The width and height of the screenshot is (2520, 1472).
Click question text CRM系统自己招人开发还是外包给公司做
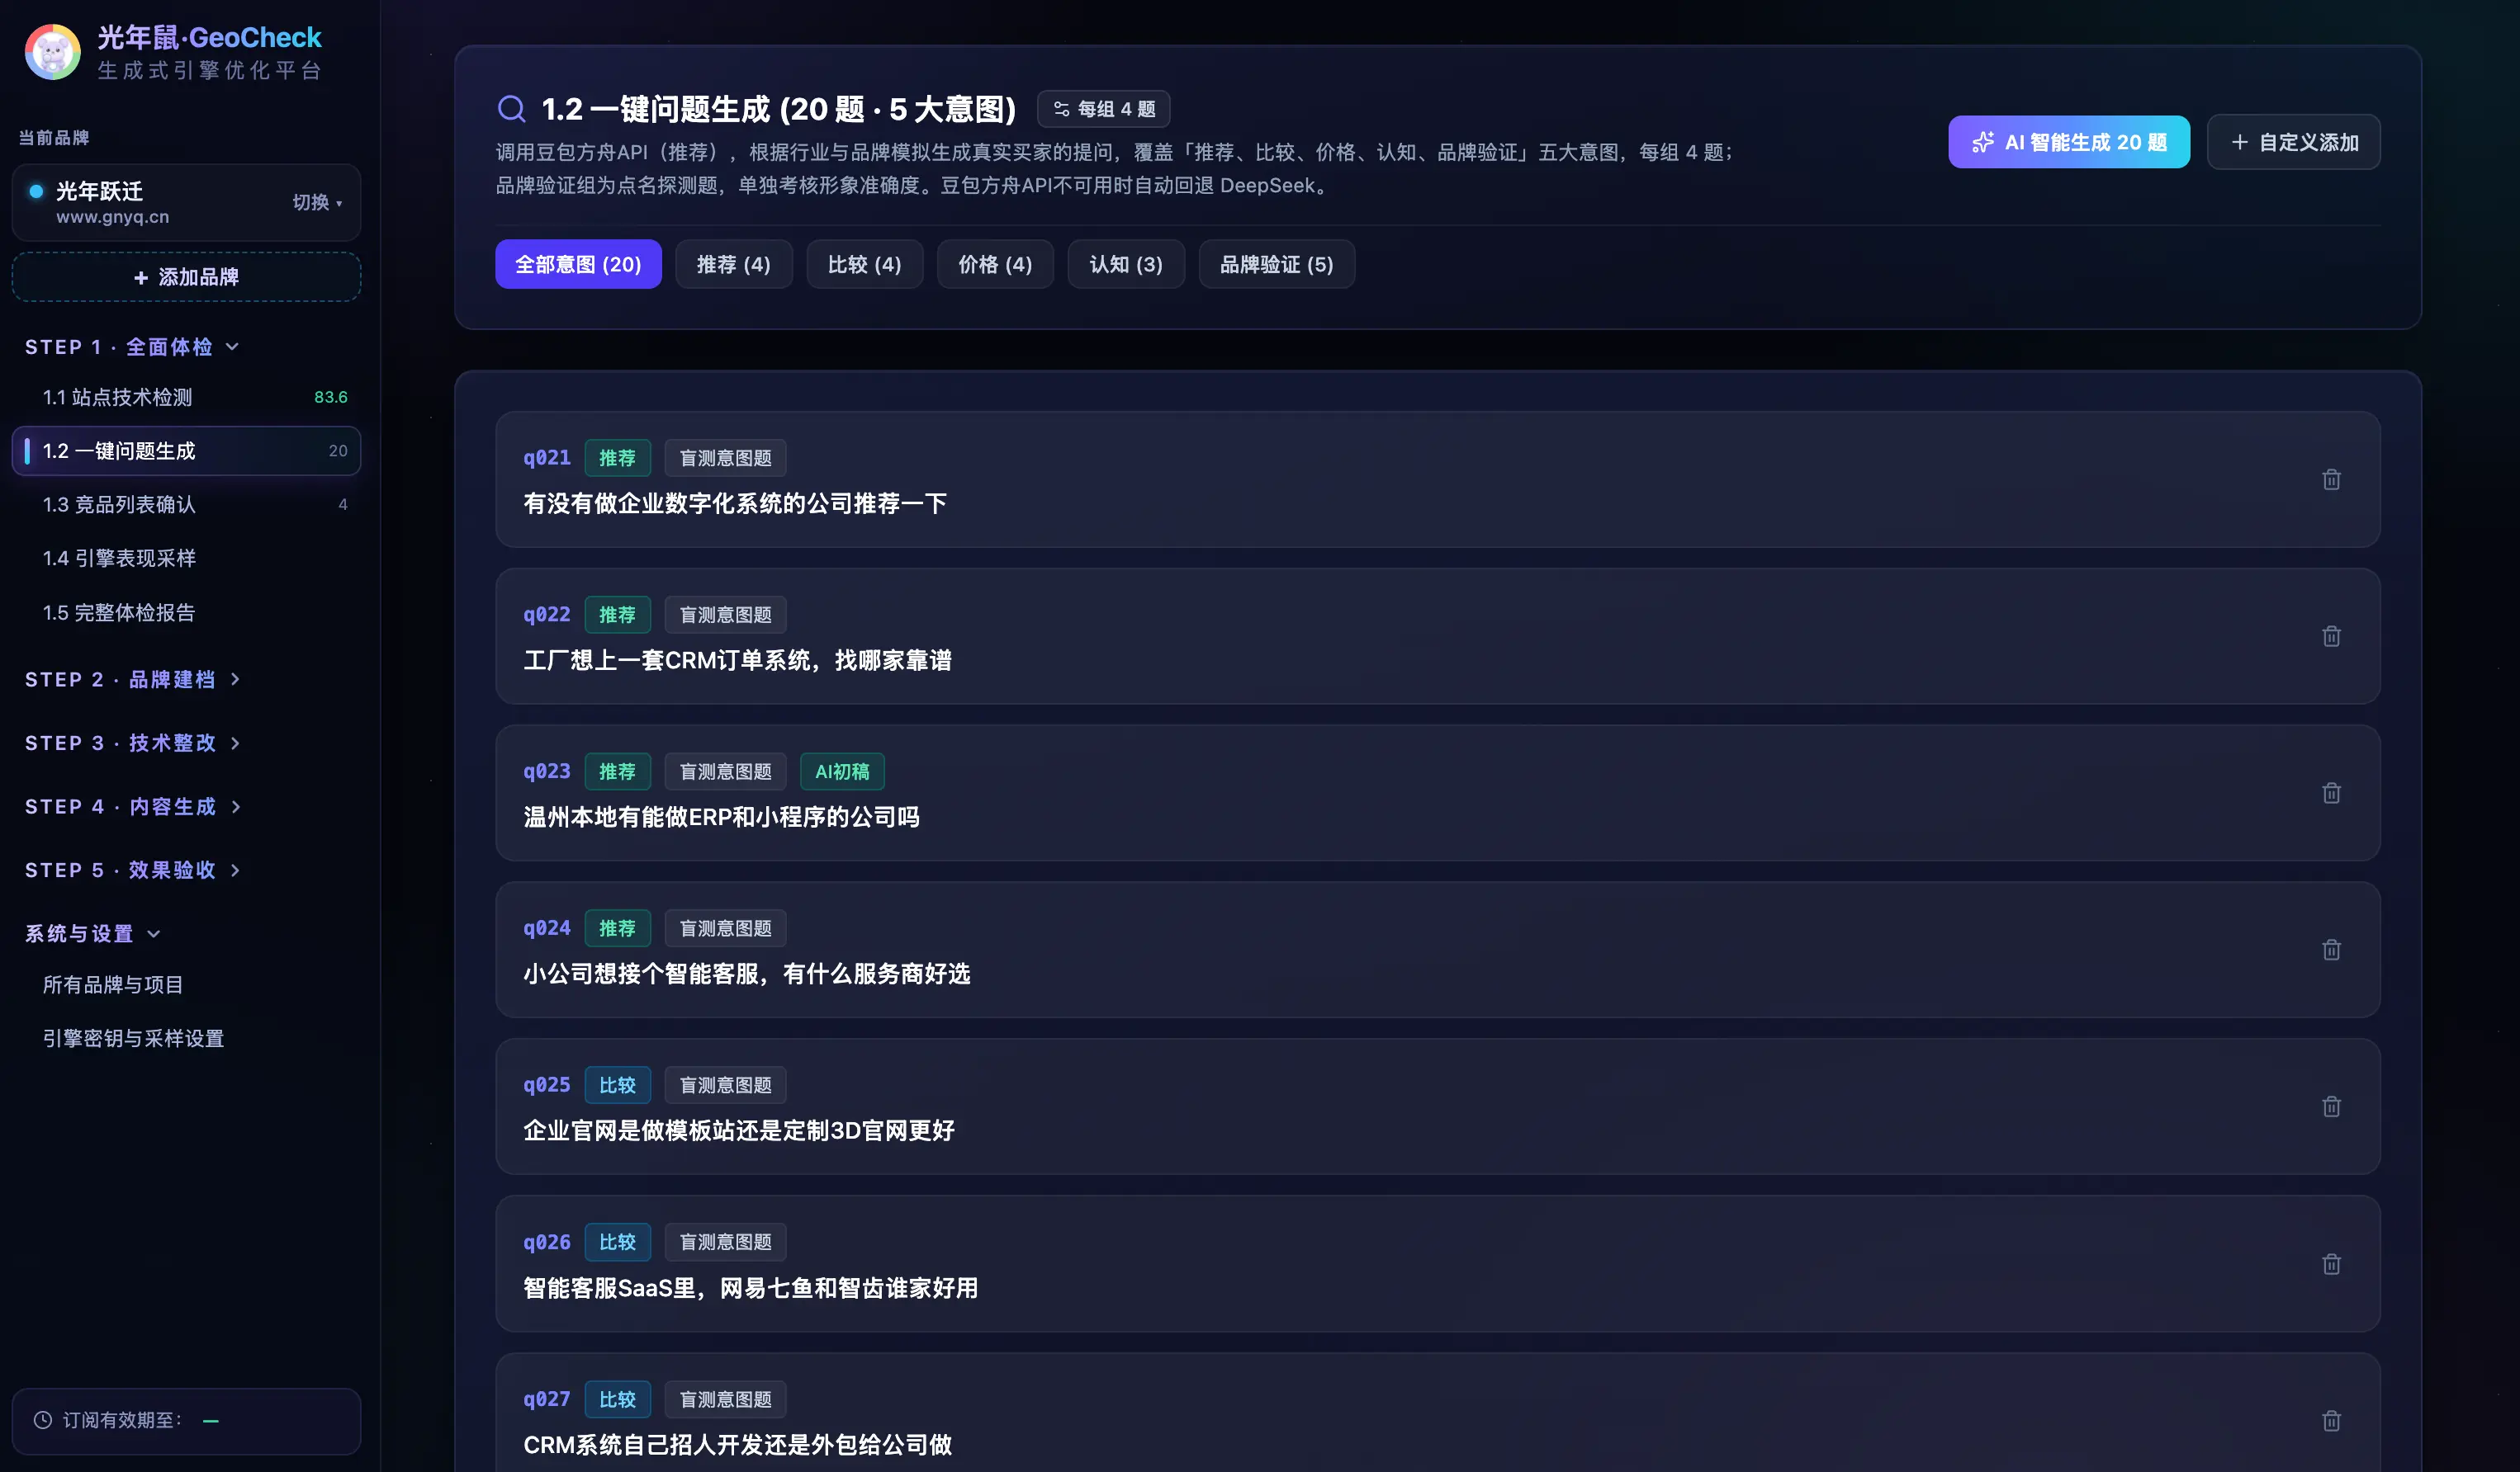click(x=737, y=1445)
